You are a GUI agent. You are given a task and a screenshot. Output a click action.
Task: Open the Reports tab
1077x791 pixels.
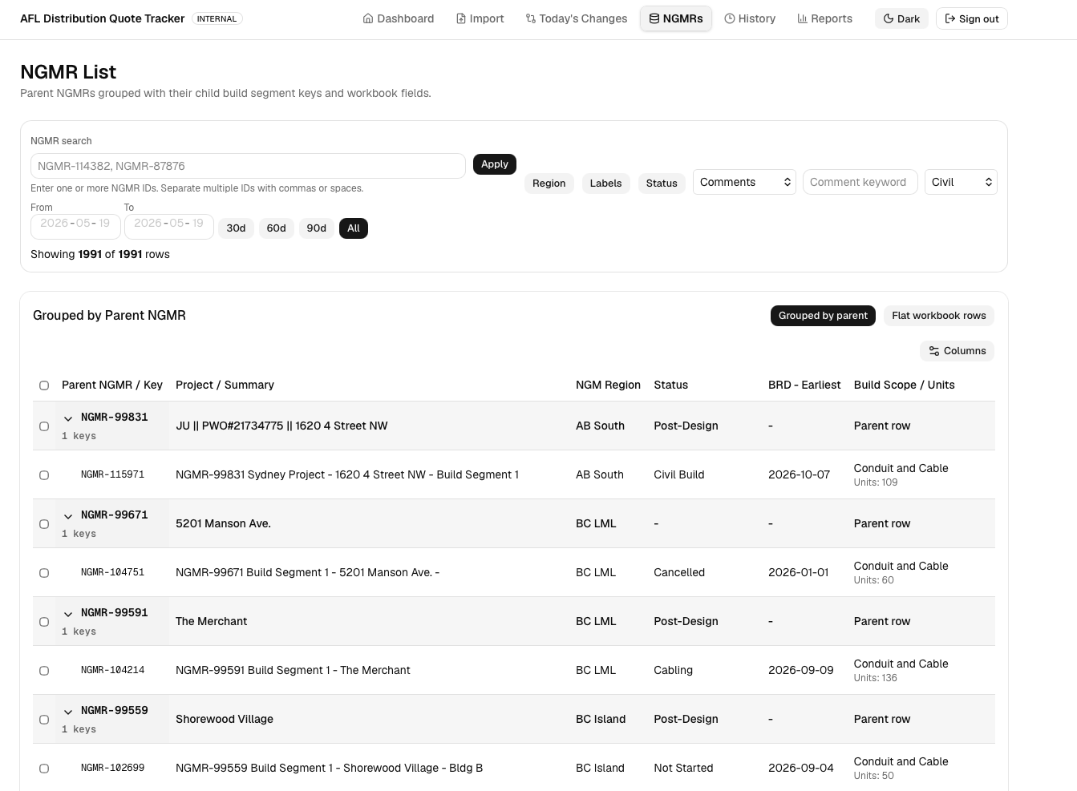[825, 18]
